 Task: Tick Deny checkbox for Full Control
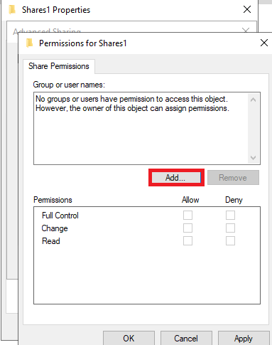click(230, 216)
